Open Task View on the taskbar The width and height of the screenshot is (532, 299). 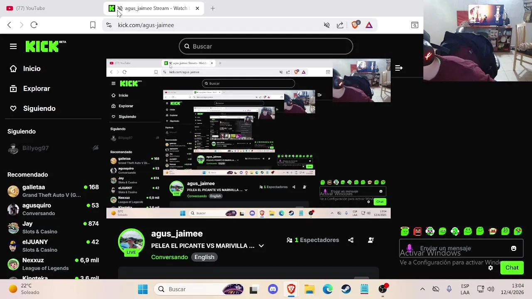[x=254, y=289]
